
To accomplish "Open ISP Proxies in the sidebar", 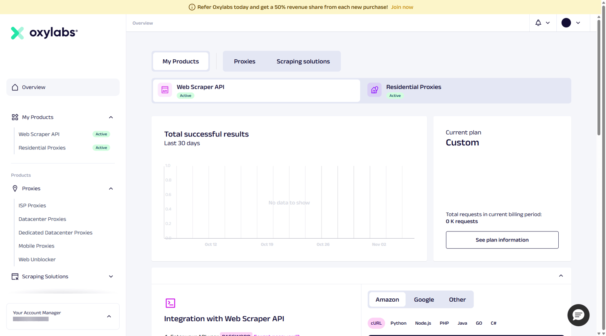I will click(32, 206).
